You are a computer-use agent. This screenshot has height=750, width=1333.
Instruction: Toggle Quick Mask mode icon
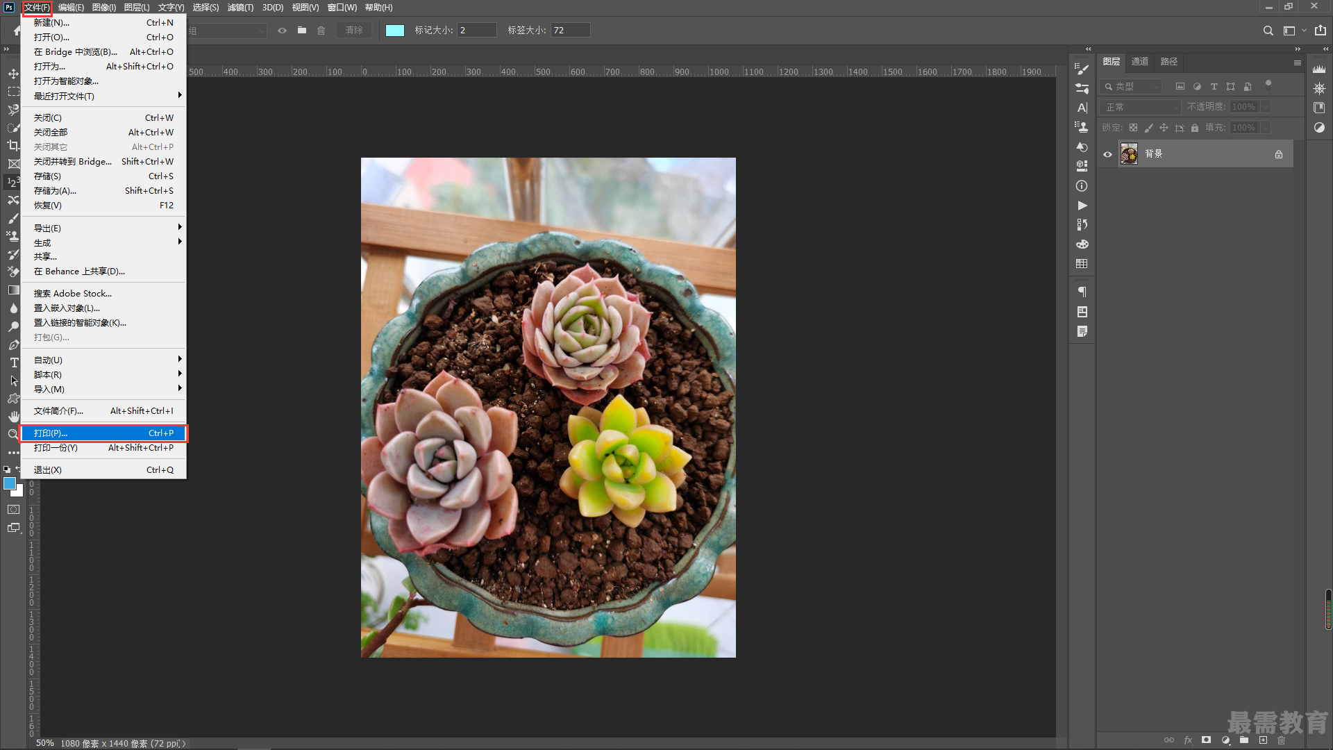tap(13, 510)
